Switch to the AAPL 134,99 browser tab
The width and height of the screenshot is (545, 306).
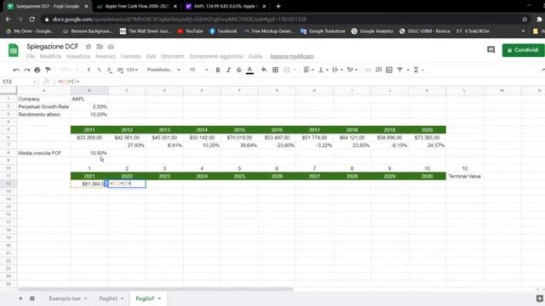click(226, 6)
